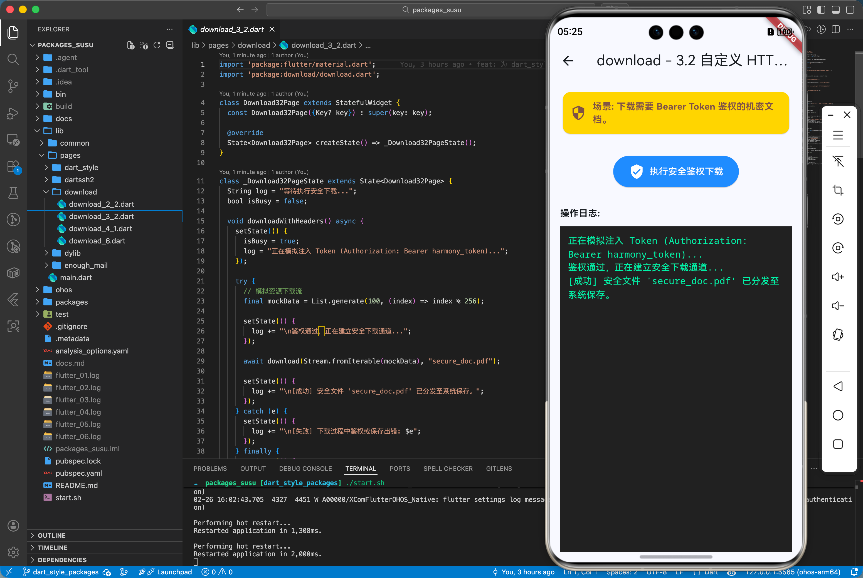Refresh the explorer file tree
This screenshot has height=578, width=863.
[157, 45]
